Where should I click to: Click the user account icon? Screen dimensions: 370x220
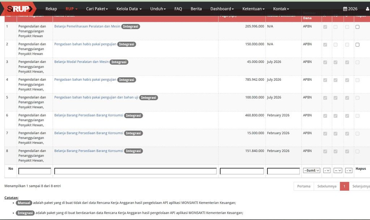(367, 9)
